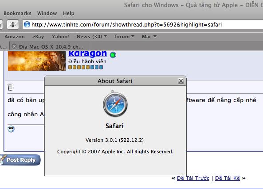The height and width of the screenshot is (190, 263).
Task: Click the Safari compass icon in About dialog
Action: tap(115, 104)
